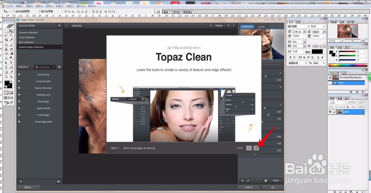The image size is (371, 193).
Task: Open the Bold font style dropdown
Action: (x=324, y=26)
